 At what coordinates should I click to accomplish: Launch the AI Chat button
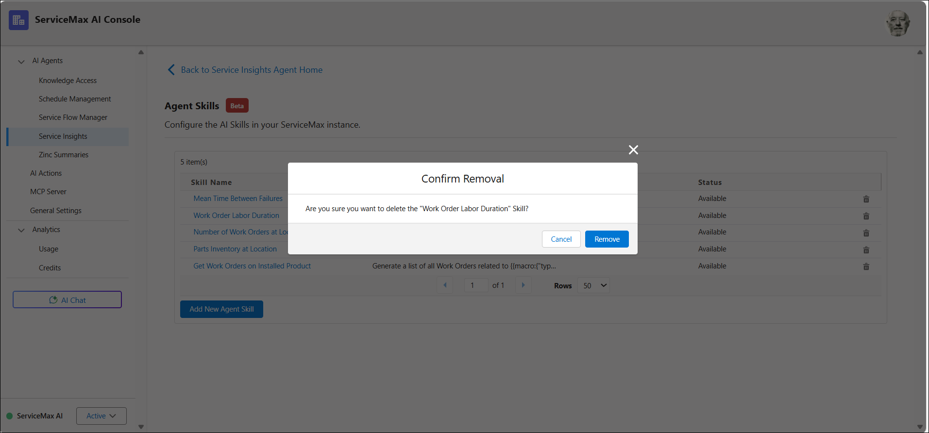click(67, 300)
